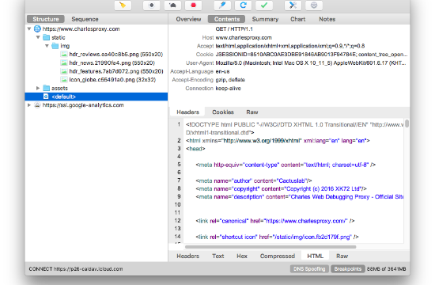Screen dimensions: 435x285
Task: Select the <default> tree entry
Action: pos(96,97)
